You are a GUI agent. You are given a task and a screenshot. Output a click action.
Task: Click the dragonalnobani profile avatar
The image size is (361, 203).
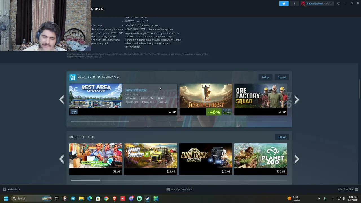tap(303, 3)
